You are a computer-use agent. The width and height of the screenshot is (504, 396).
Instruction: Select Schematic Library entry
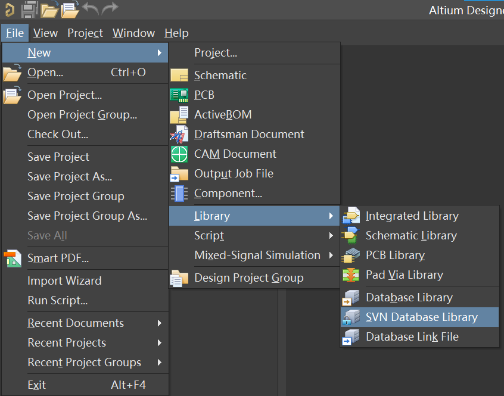(x=420, y=236)
